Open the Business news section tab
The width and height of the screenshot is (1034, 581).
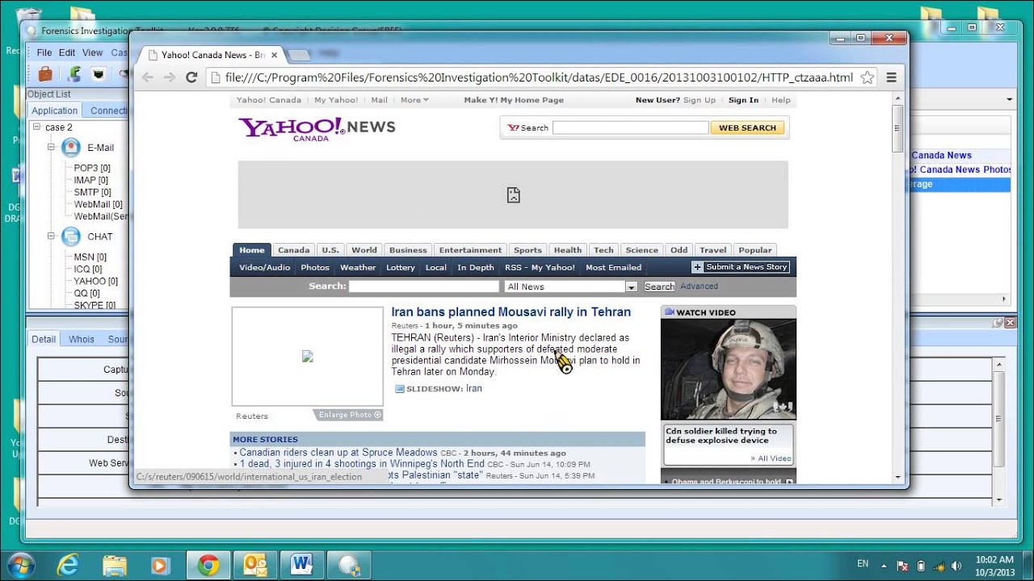coord(408,250)
